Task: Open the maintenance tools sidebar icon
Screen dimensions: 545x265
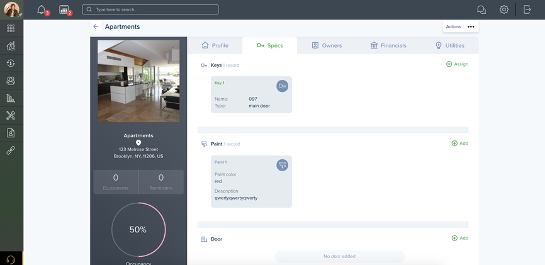Action: point(11,115)
